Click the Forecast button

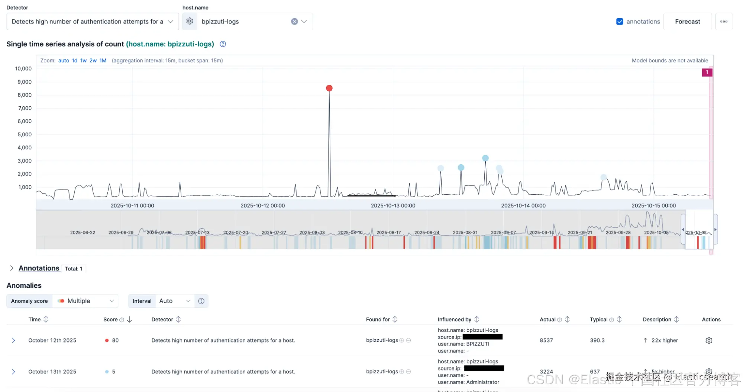(687, 22)
